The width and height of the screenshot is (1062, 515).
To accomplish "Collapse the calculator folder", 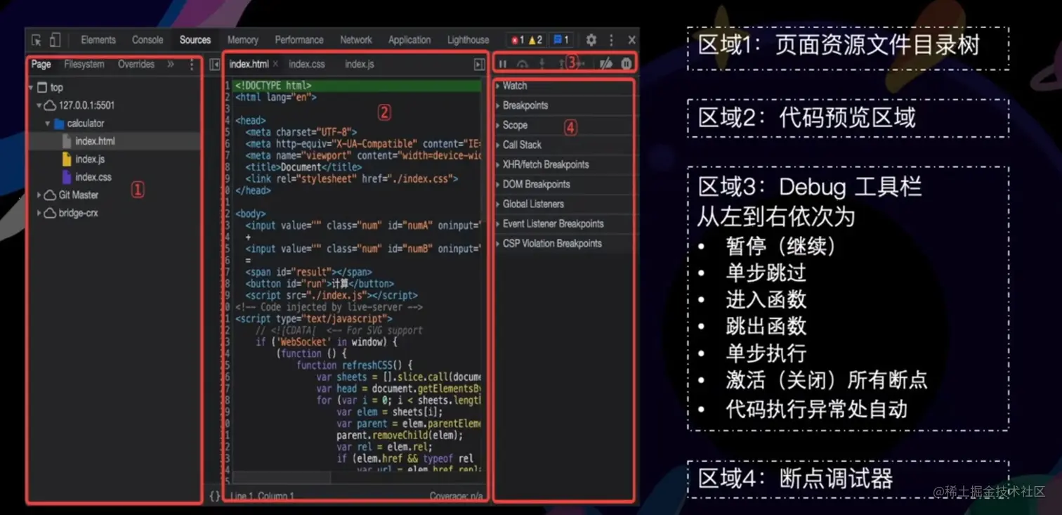I will pos(48,124).
